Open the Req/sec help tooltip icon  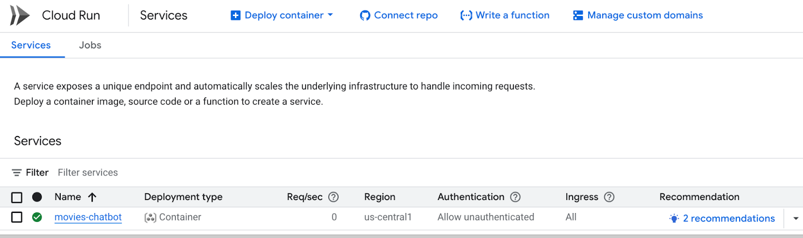tap(333, 197)
